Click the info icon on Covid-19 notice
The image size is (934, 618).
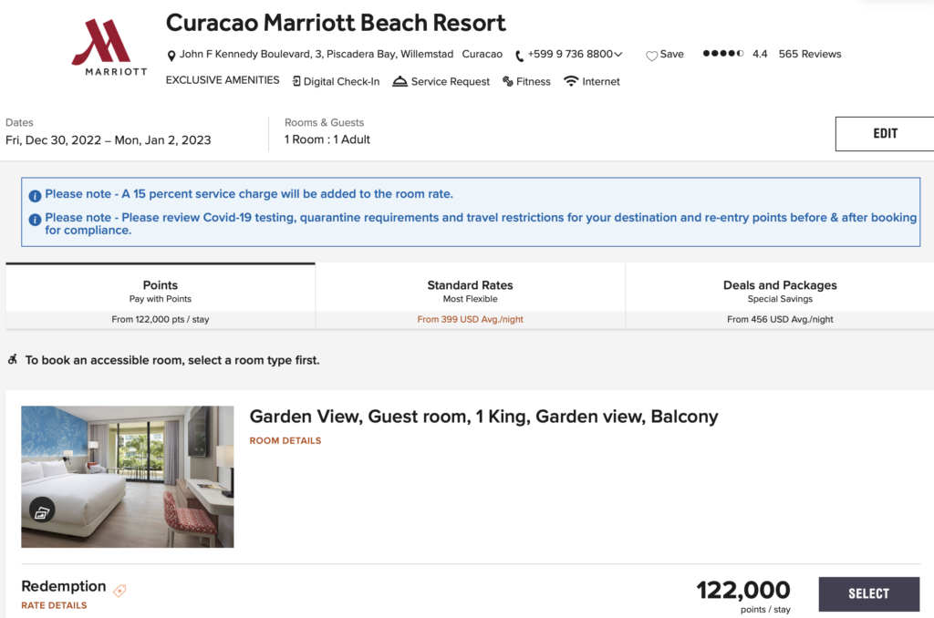[x=35, y=218]
